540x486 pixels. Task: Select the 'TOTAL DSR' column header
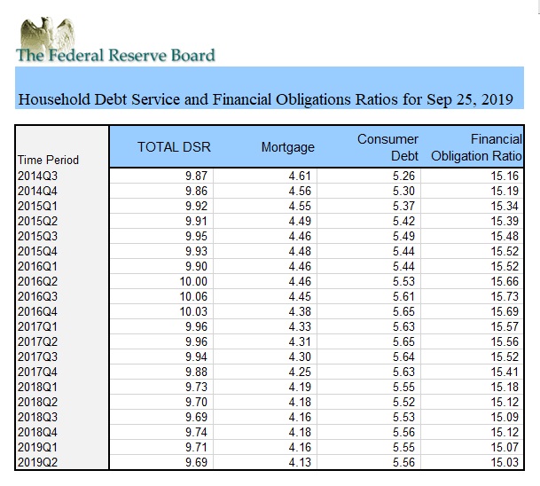pyautogui.click(x=174, y=147)
